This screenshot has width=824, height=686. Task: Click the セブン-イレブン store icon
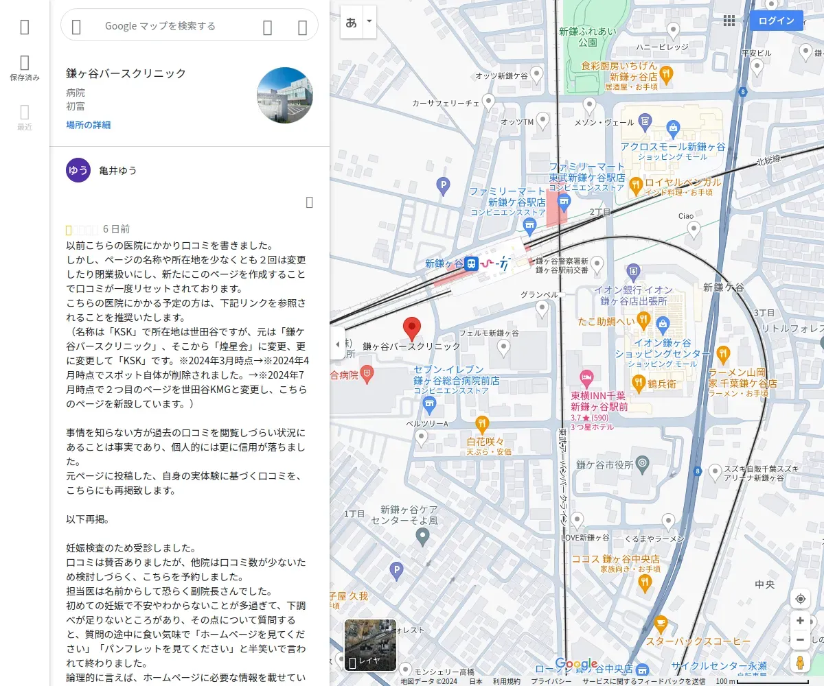tap(429, 405)
